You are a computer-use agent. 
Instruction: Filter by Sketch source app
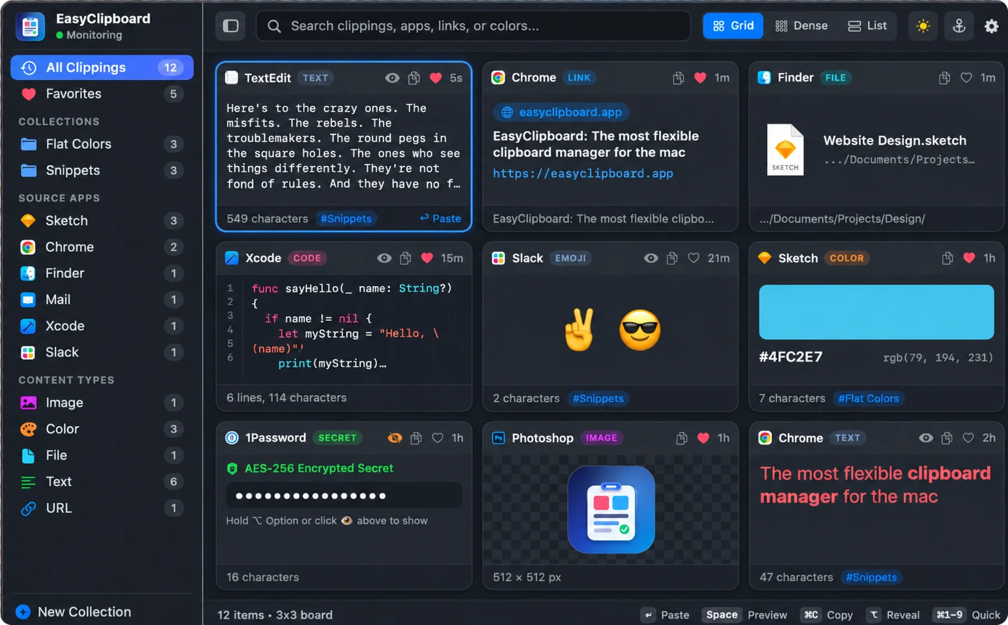tap(102, 221)
